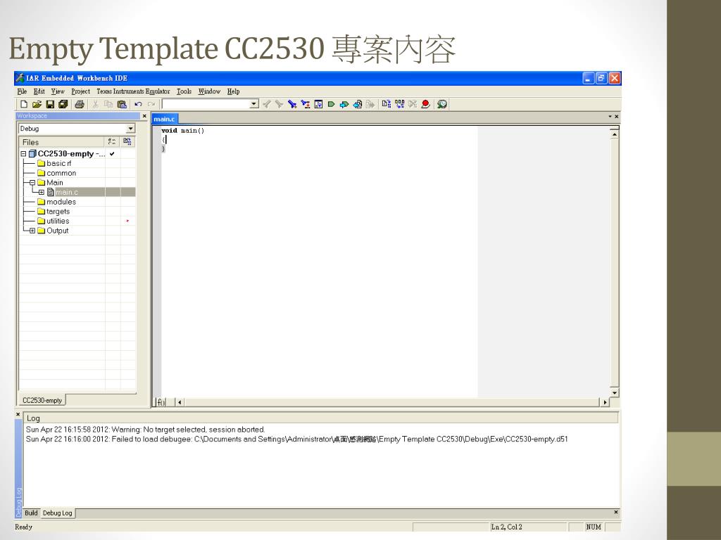Open the Project menu
The height and width of the screenshot is (540, 721).
(80, 91)
